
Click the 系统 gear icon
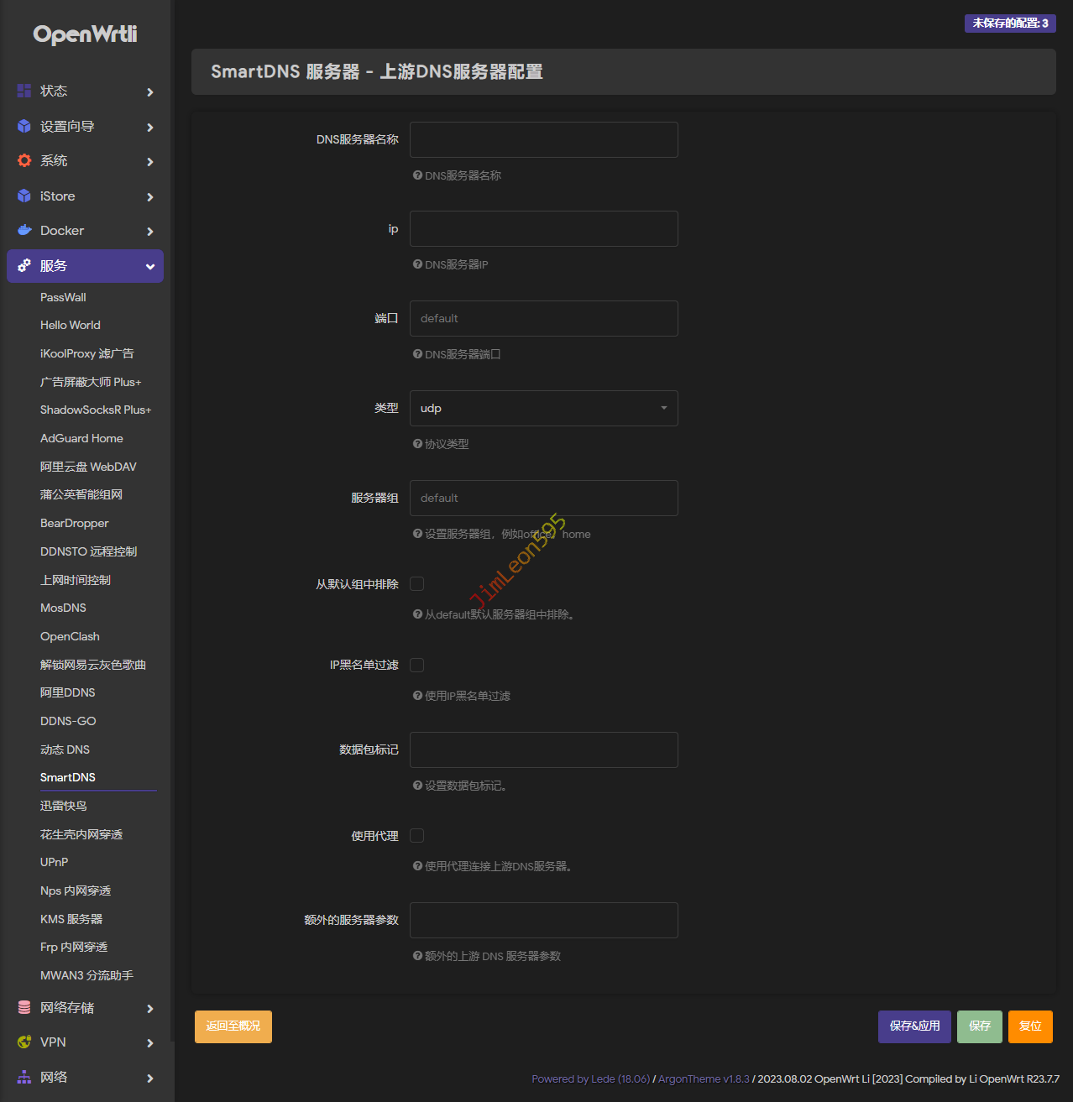point(24,160)
